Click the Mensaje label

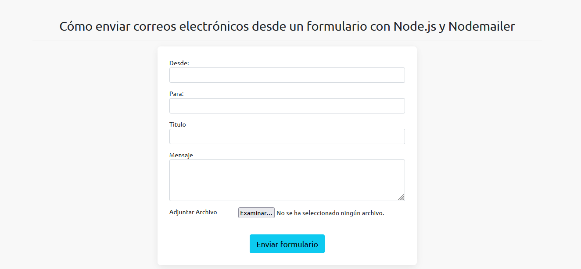181,155
